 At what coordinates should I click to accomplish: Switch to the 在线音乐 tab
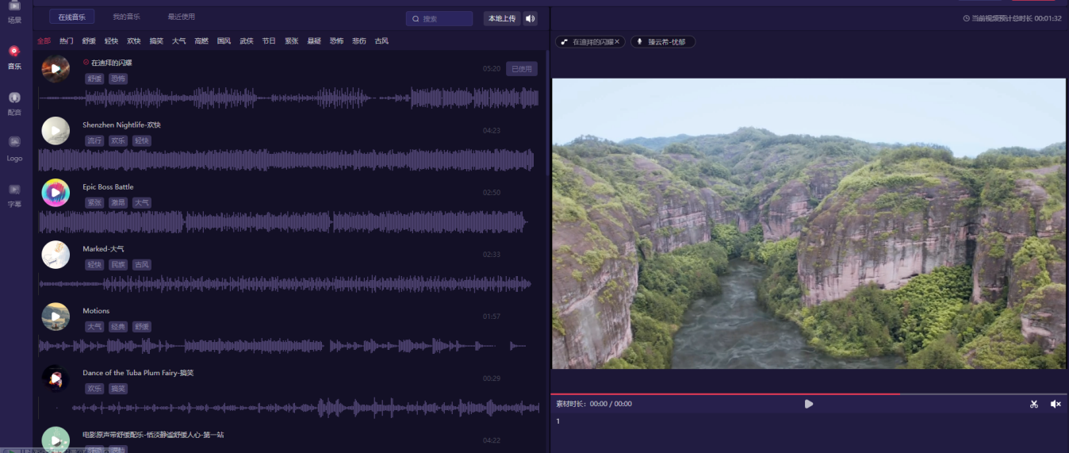[x=71, y=17]
